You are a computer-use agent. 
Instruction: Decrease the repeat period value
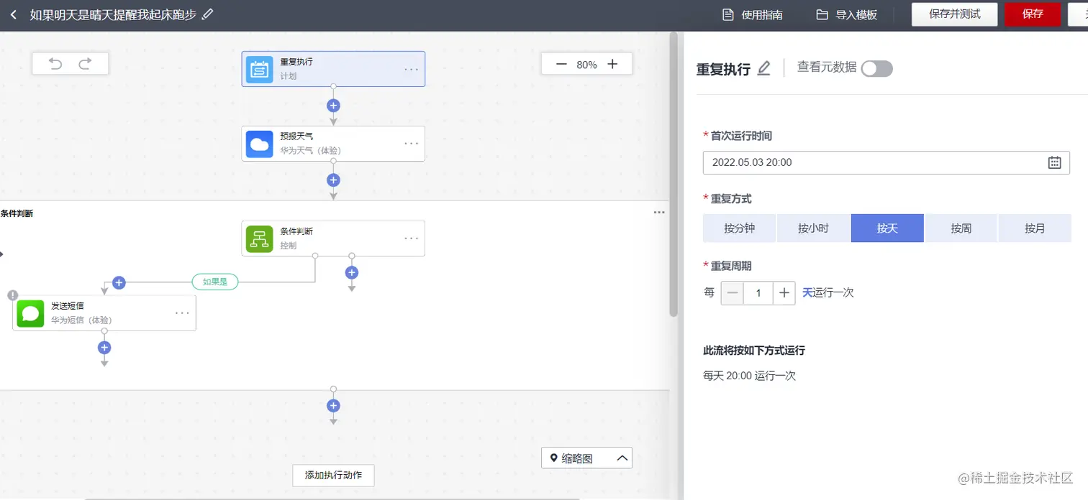(x=733, y=293)
